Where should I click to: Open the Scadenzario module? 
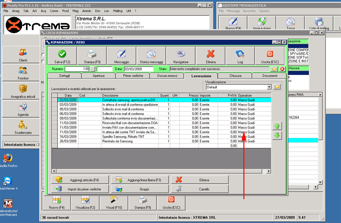(x=23, y=127)
